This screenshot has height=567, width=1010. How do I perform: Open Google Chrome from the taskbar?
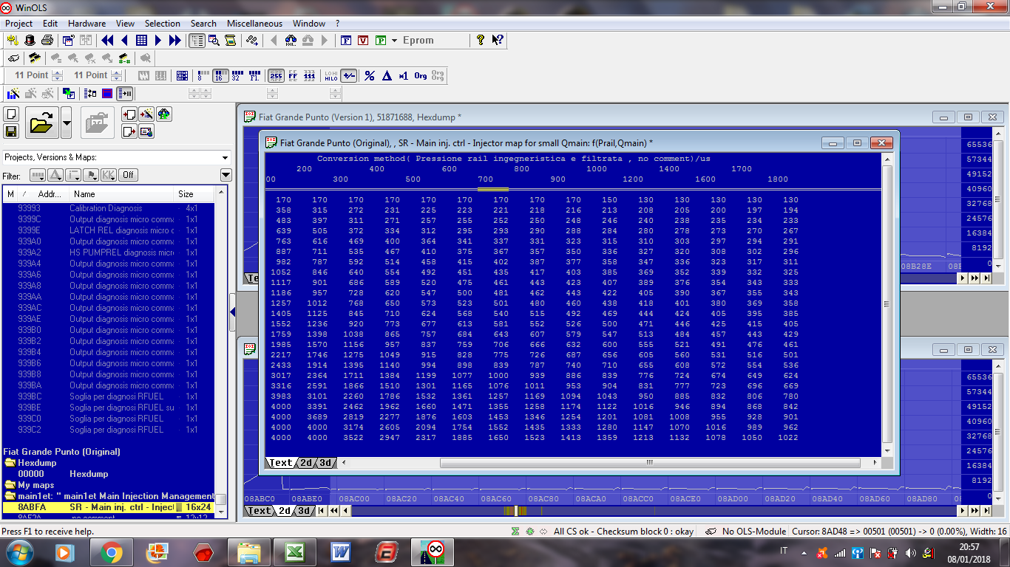[112, 552]
